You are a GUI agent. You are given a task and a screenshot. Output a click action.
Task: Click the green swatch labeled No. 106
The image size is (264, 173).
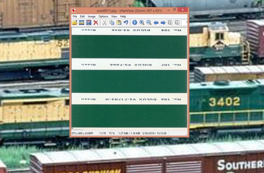tap(129, 116)
